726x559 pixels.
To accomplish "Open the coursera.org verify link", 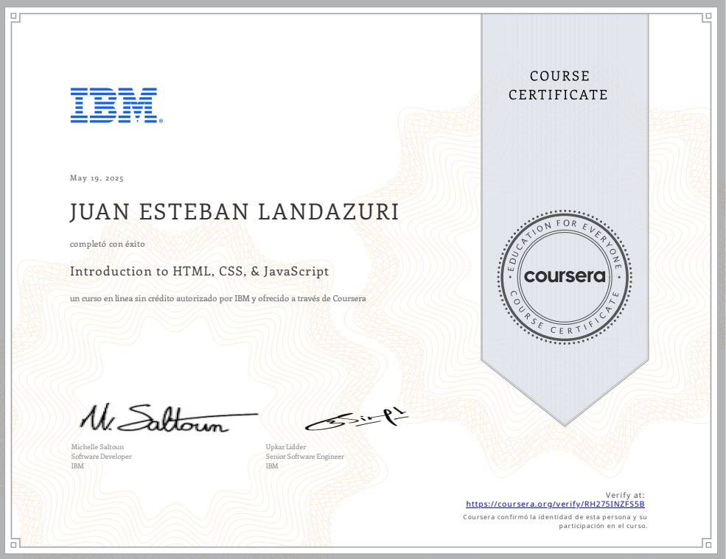I will click(x=555, y=504).
